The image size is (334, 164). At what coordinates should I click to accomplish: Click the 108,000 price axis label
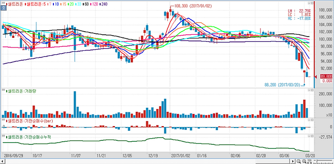(x=326, y=10)
